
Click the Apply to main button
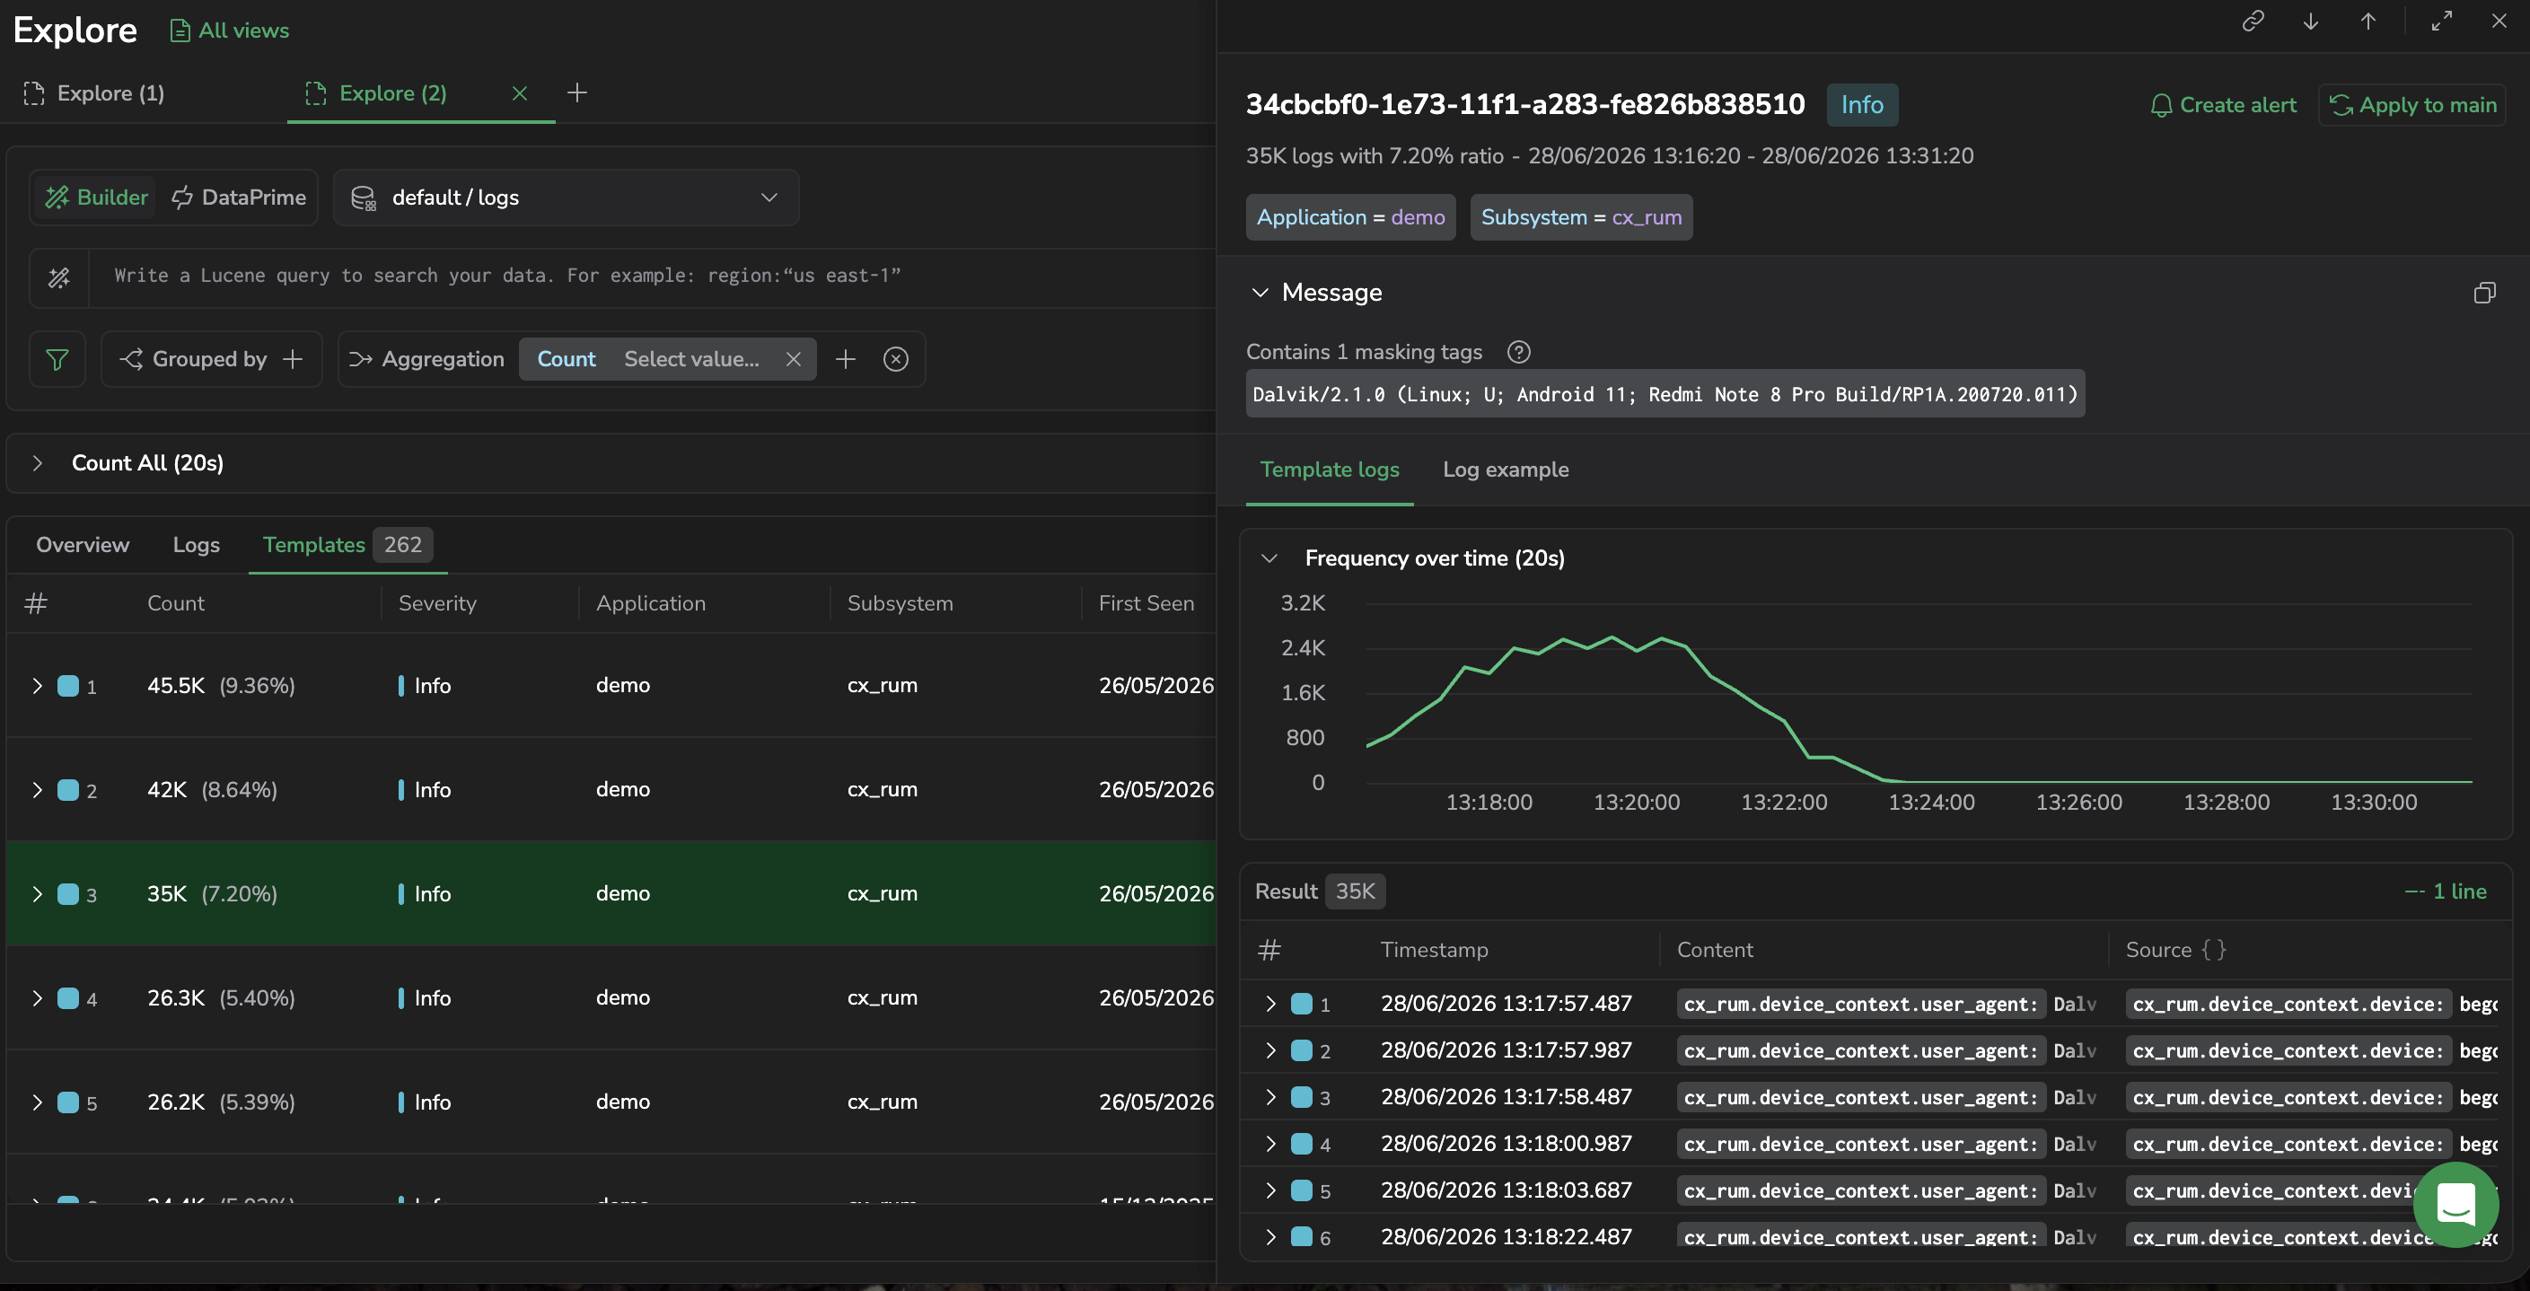(x=2412, y=105)
